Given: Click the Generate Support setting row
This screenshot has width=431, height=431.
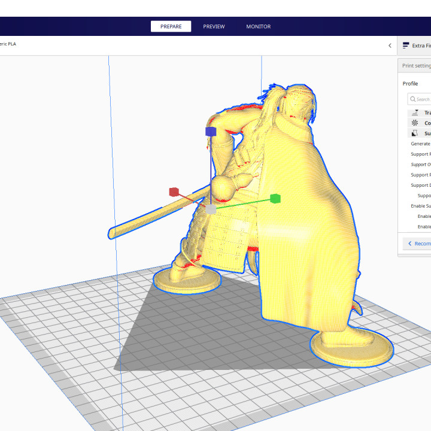Looking at the screenshot, I should click(x=420, y=144).
